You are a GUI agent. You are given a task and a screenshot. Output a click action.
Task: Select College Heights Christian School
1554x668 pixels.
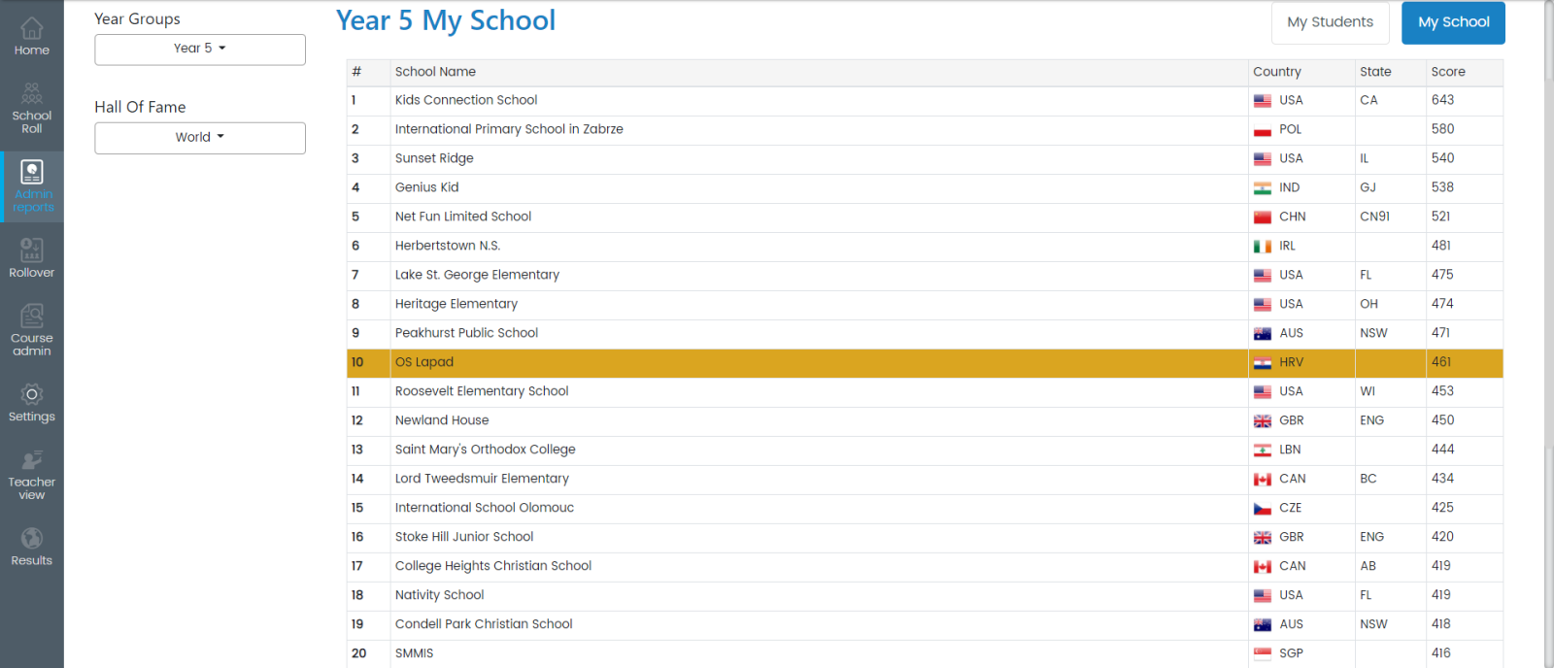click(x=493, y=566)
